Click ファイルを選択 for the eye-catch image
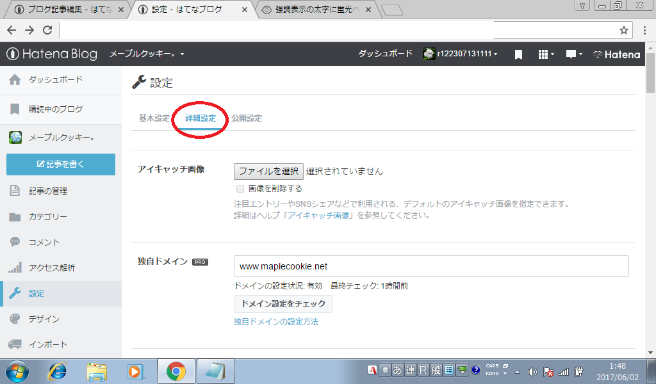656x384 pixels. [x=268, y=172]
